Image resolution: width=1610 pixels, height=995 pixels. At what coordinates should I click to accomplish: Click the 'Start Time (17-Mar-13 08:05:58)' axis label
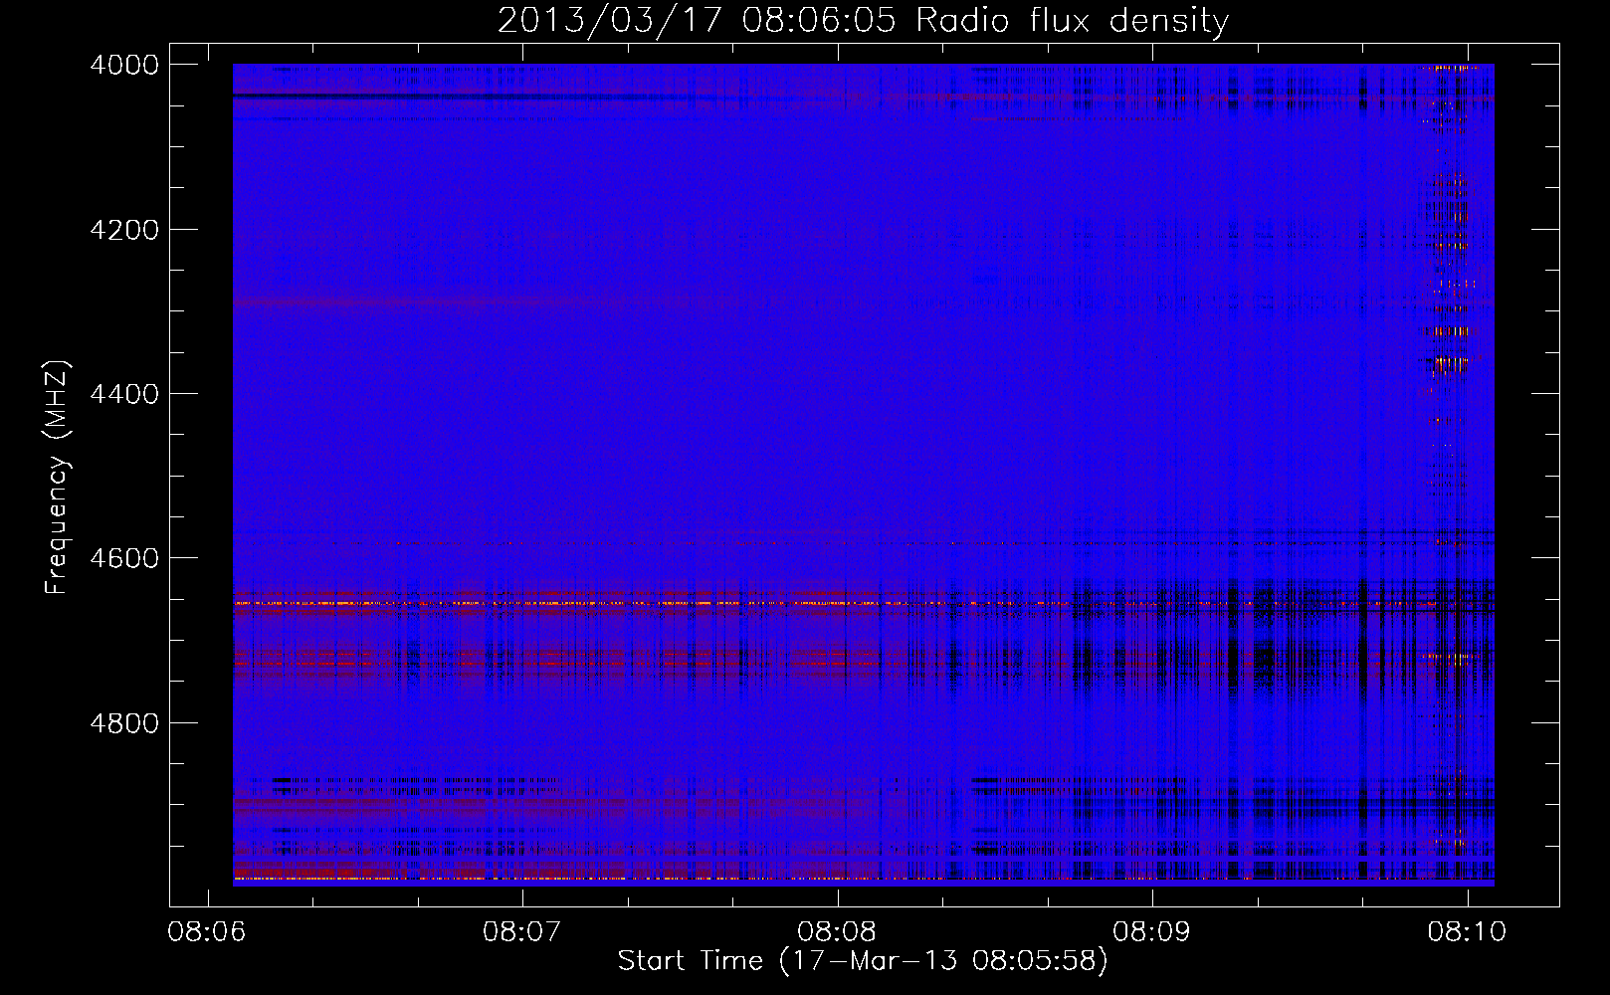coord(863,961)
